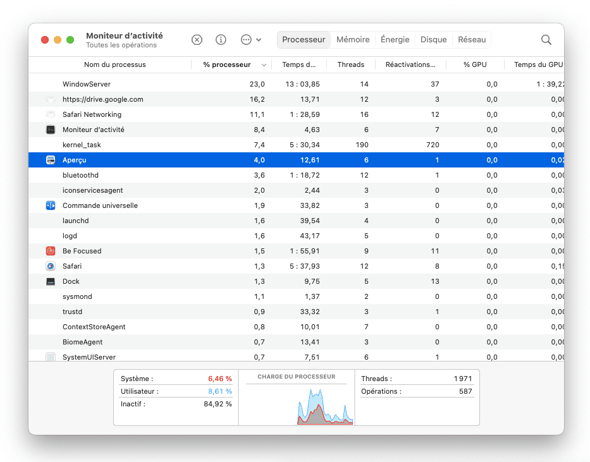Switch to the Mémoire tab
The height and width of the screenshot is (462, 590).
pos(353,40)
